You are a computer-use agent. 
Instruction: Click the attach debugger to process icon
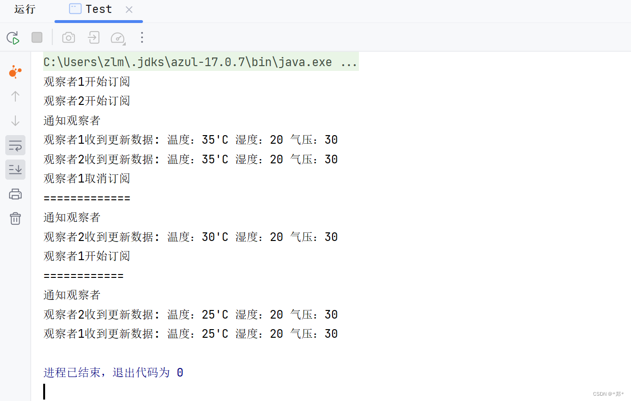point(93,37)
